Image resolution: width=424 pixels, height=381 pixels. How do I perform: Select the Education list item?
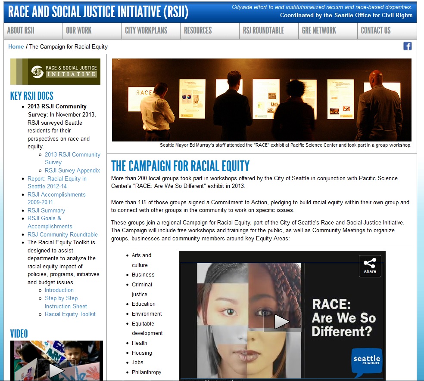pyautogui.click(x=143, y=304)
